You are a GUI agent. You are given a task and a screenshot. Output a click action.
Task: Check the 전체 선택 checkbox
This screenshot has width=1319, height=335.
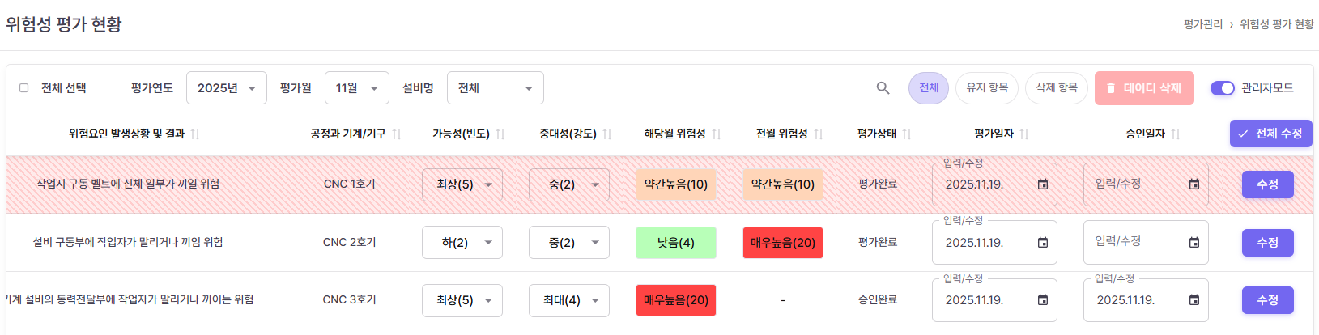(23, 88)
